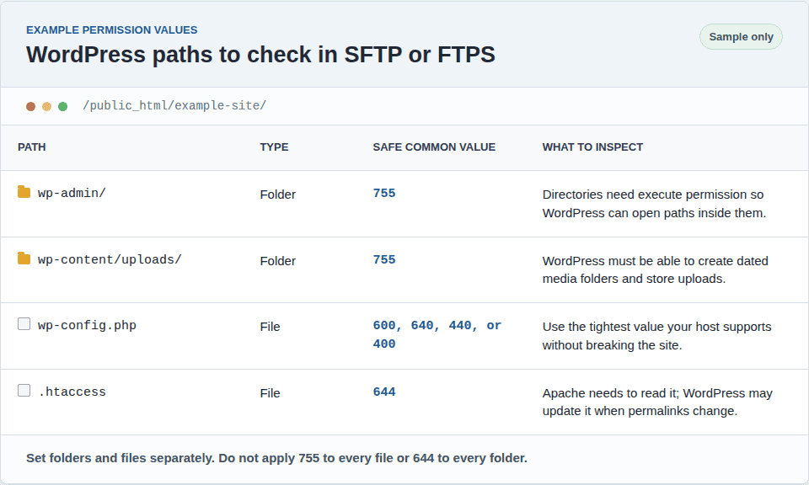Click the 'WordPress paths to check' heading
The width and height of the screenshot is (809, 485).
point(260,55)
